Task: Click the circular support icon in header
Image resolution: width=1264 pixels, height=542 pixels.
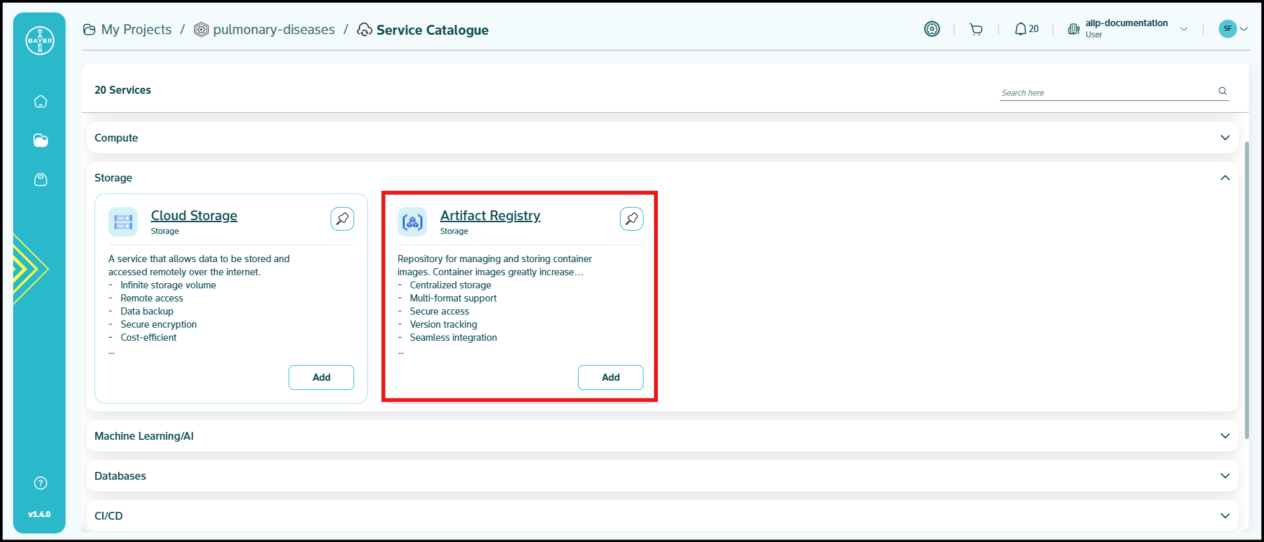Action: tap(931, 29)
